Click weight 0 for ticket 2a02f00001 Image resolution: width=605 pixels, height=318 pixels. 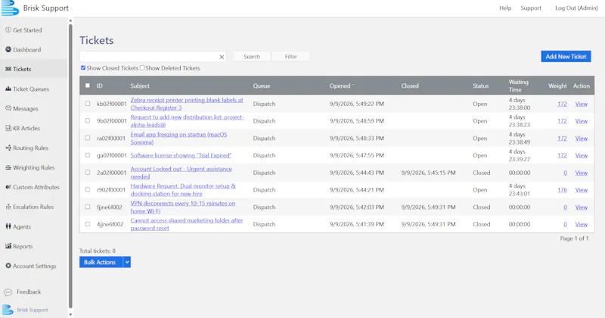565,173
